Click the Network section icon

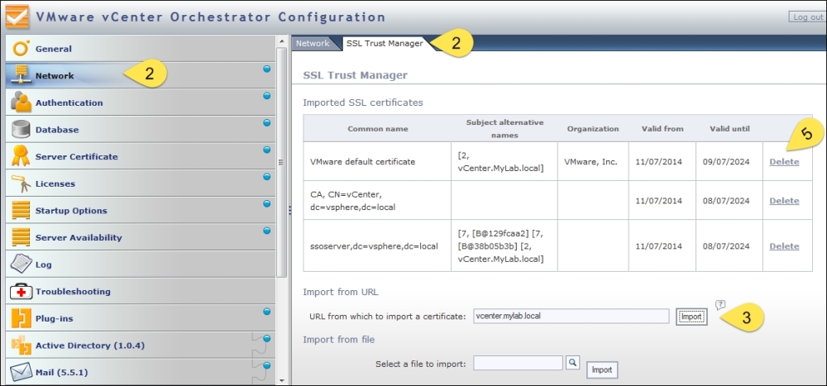[22, 75]
